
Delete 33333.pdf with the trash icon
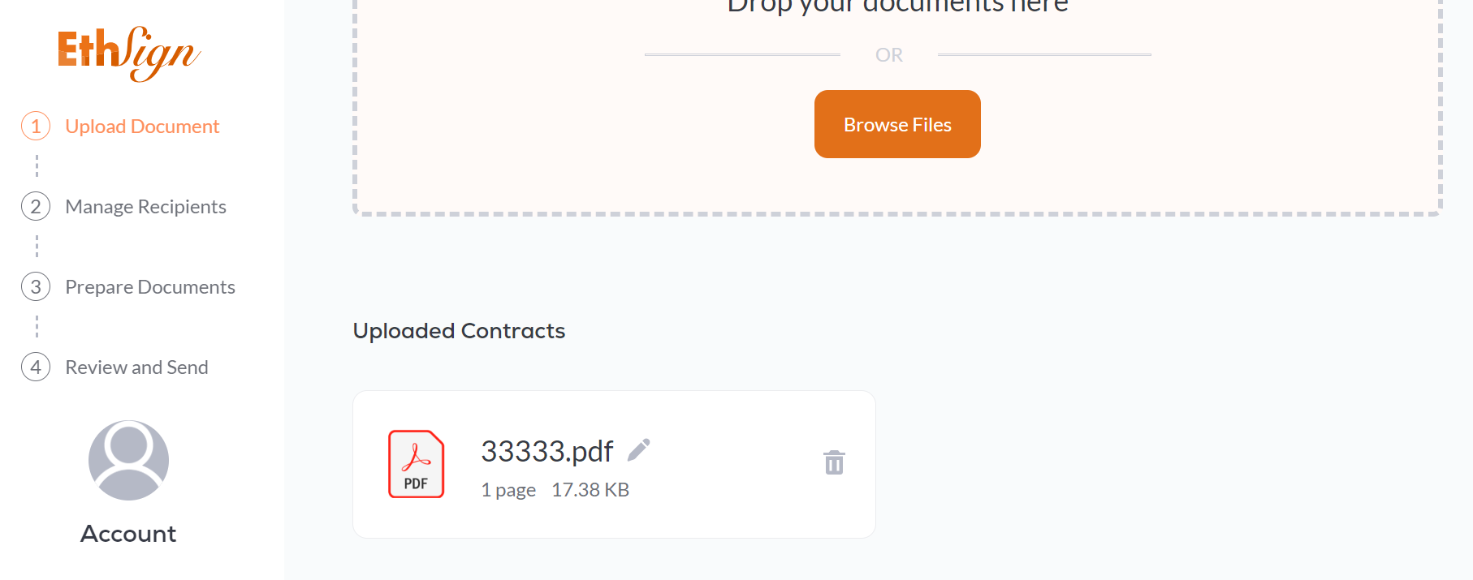pyautogui.click(x=834, y=462)
